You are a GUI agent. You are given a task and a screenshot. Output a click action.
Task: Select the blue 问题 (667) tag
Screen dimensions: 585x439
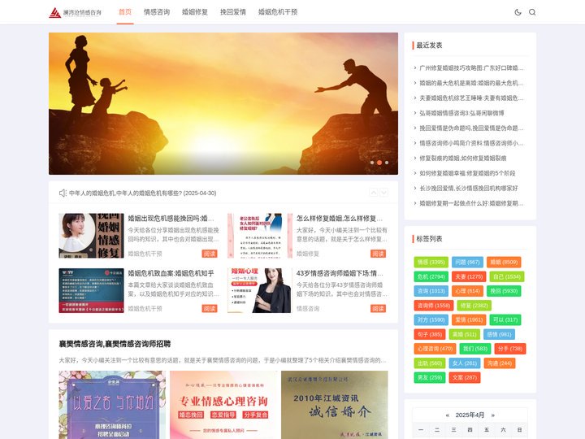coord(467,262)
